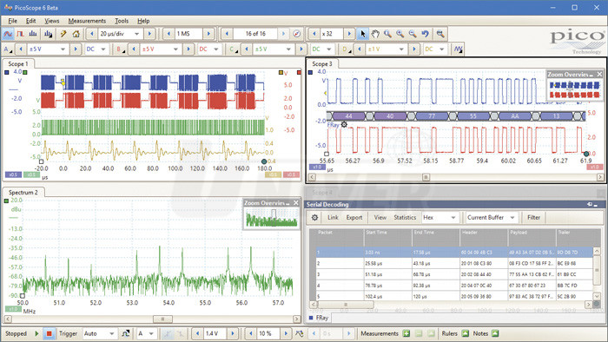Open Serial Decoding settings gear
This screenshot has width=608, height=342.
click(x=314, y=218)
